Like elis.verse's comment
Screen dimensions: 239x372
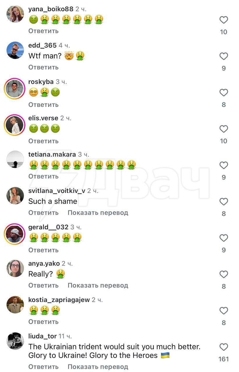[224, 129]
